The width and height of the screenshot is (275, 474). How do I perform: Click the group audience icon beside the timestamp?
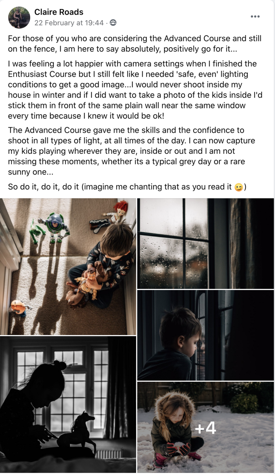[x=113, y=23]
